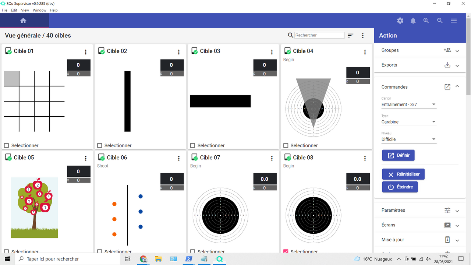Click the download icon next to Exports

tap(447, 65)
